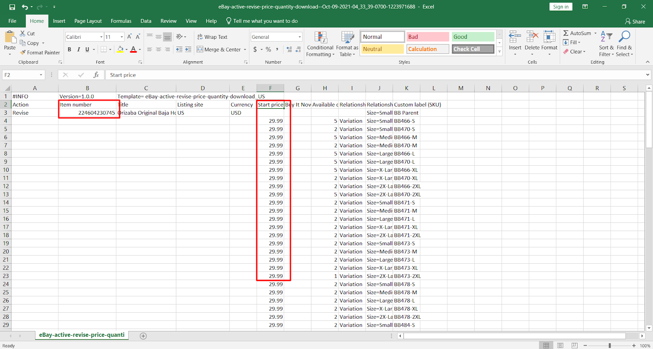Click the Sign in button
Image resolution: width=653 pixels, height=349 pixels.
pos(561,7)
